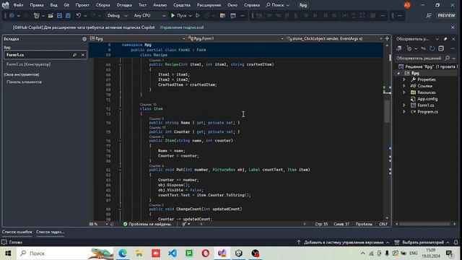Click the Поиск search box in title bar
Screen dimensions: 462x260
click(x=277, y=5)
